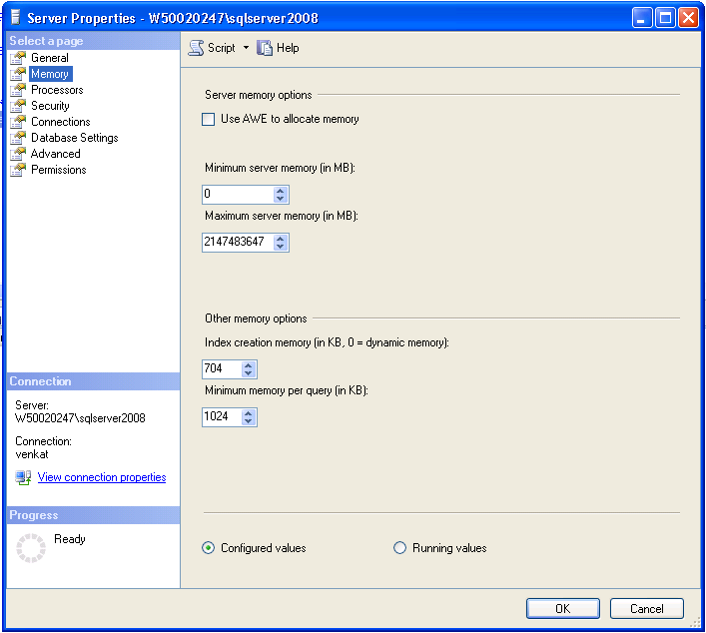The height and width of the screenshot is (633, 706).
Task: Open the Permissions page
Action: (x=59, y=170)
